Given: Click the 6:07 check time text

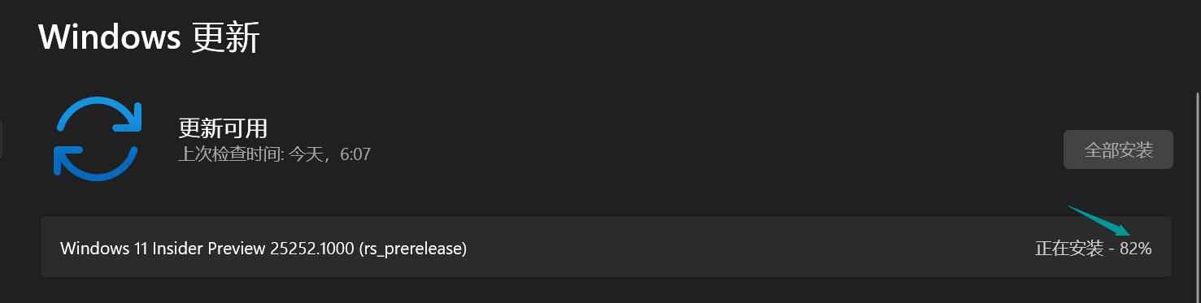Looking at the screenshot, I should [355, 154].
